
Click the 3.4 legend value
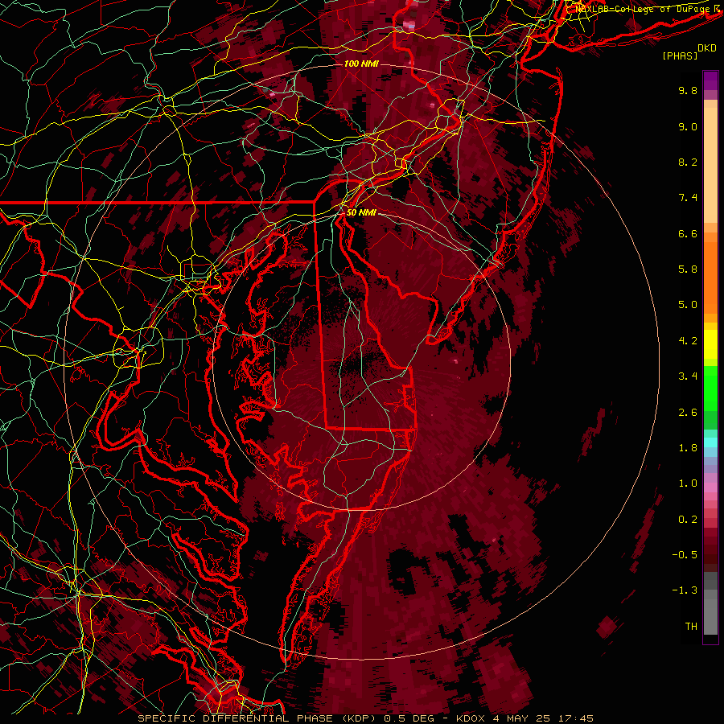point(688,376)
